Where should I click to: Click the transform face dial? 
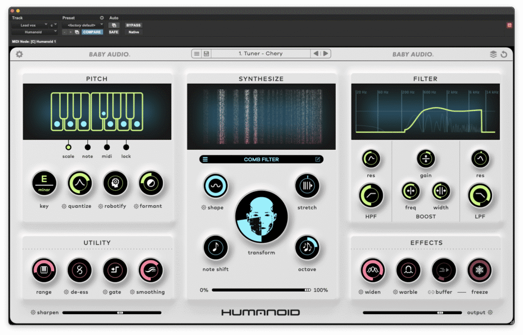(261, 217)
